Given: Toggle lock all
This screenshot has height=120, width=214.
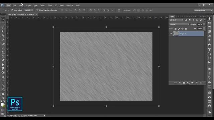Looking at the screenshot, I should [x=186, y=29].
